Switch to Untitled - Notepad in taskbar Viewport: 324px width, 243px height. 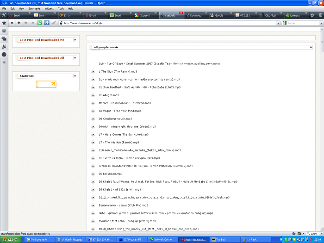pos(70,240)
